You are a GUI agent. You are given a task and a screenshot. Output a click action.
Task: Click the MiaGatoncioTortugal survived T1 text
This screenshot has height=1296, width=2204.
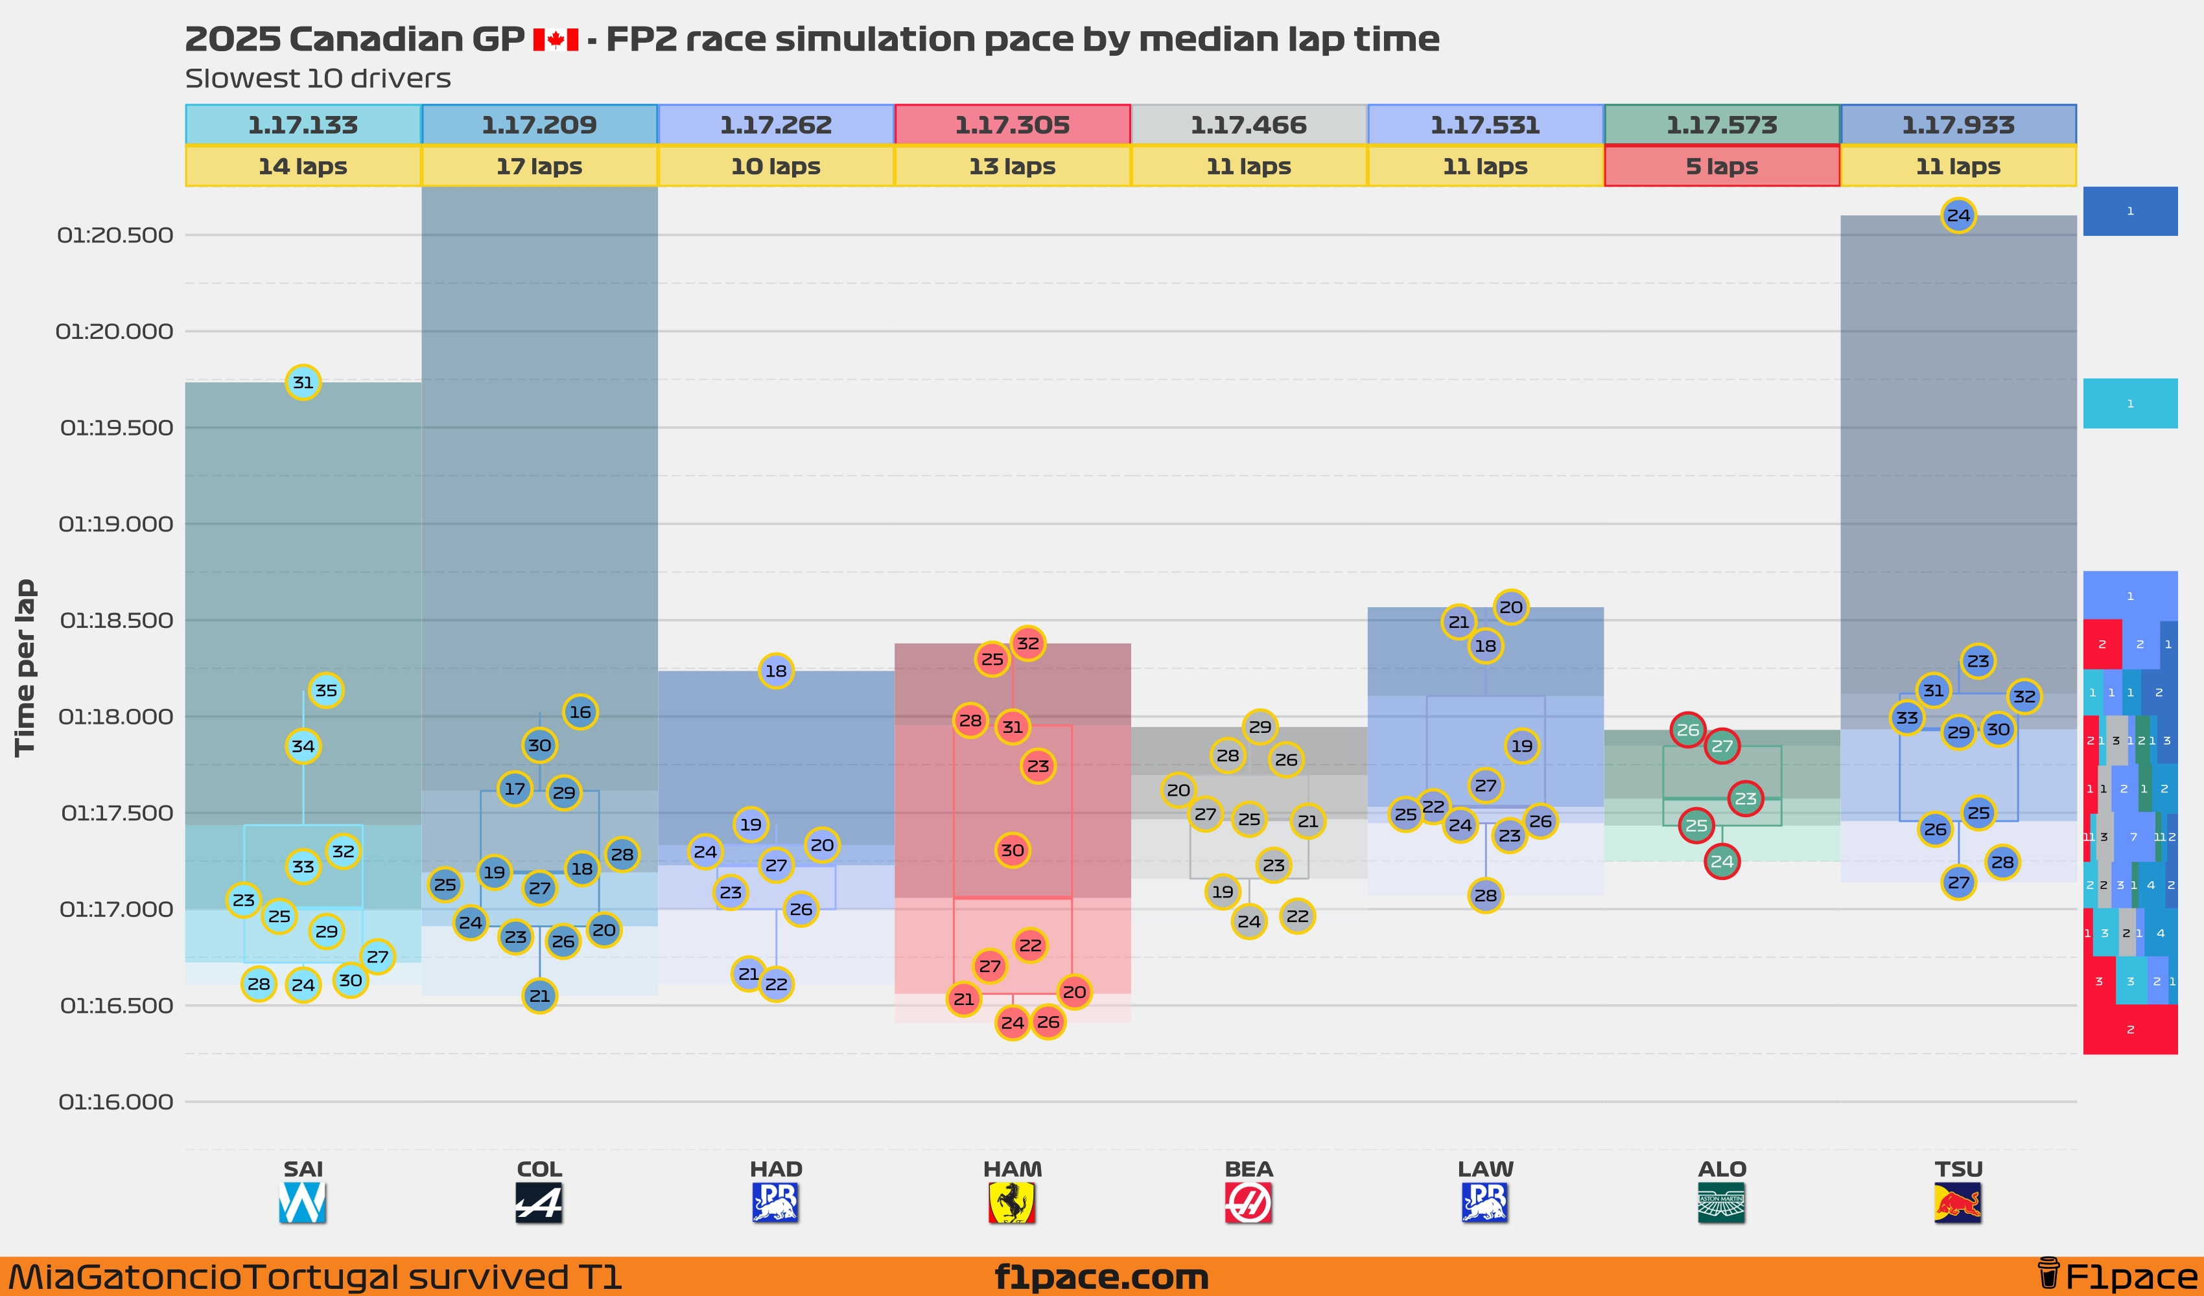click(315, 1278)
